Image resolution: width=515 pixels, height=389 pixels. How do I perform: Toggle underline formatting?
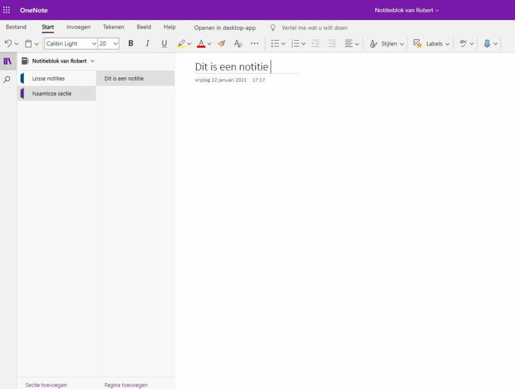[164, 44]
